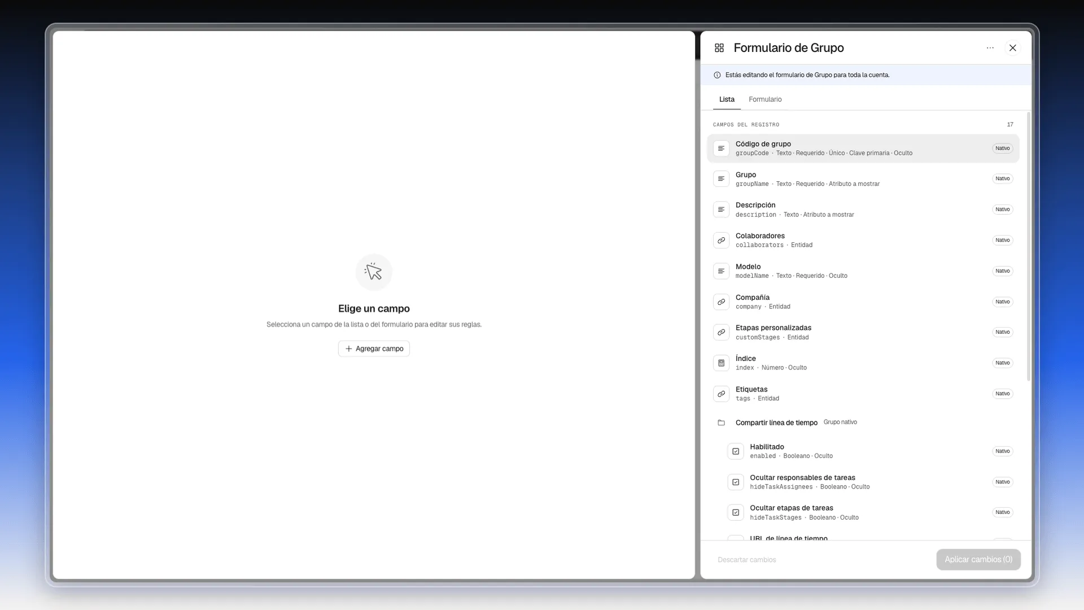
Task: Click the link icon of Etiquetas field
Action: (721, 394)
